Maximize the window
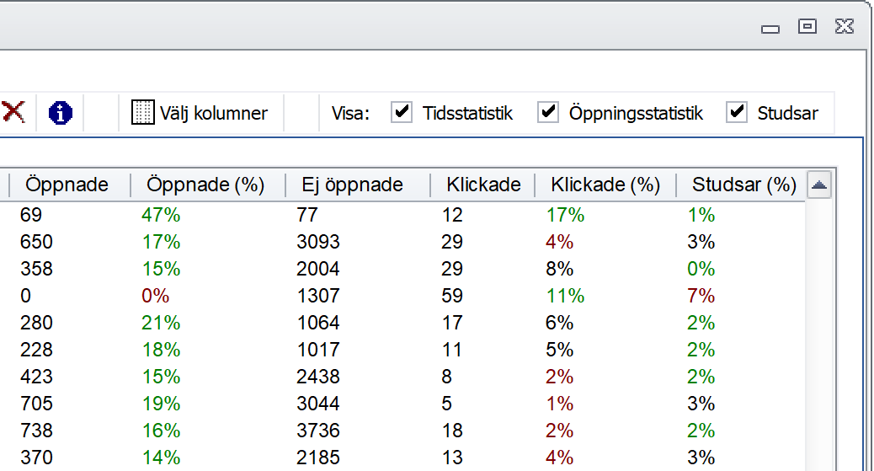 tap(807, 26)
